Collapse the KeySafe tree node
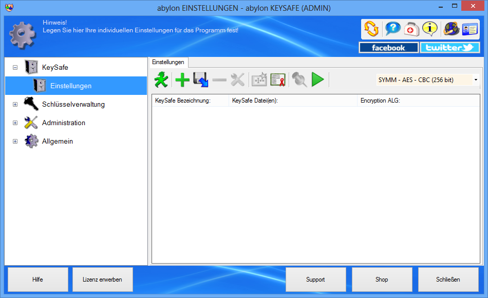 (x=15, y=67)
